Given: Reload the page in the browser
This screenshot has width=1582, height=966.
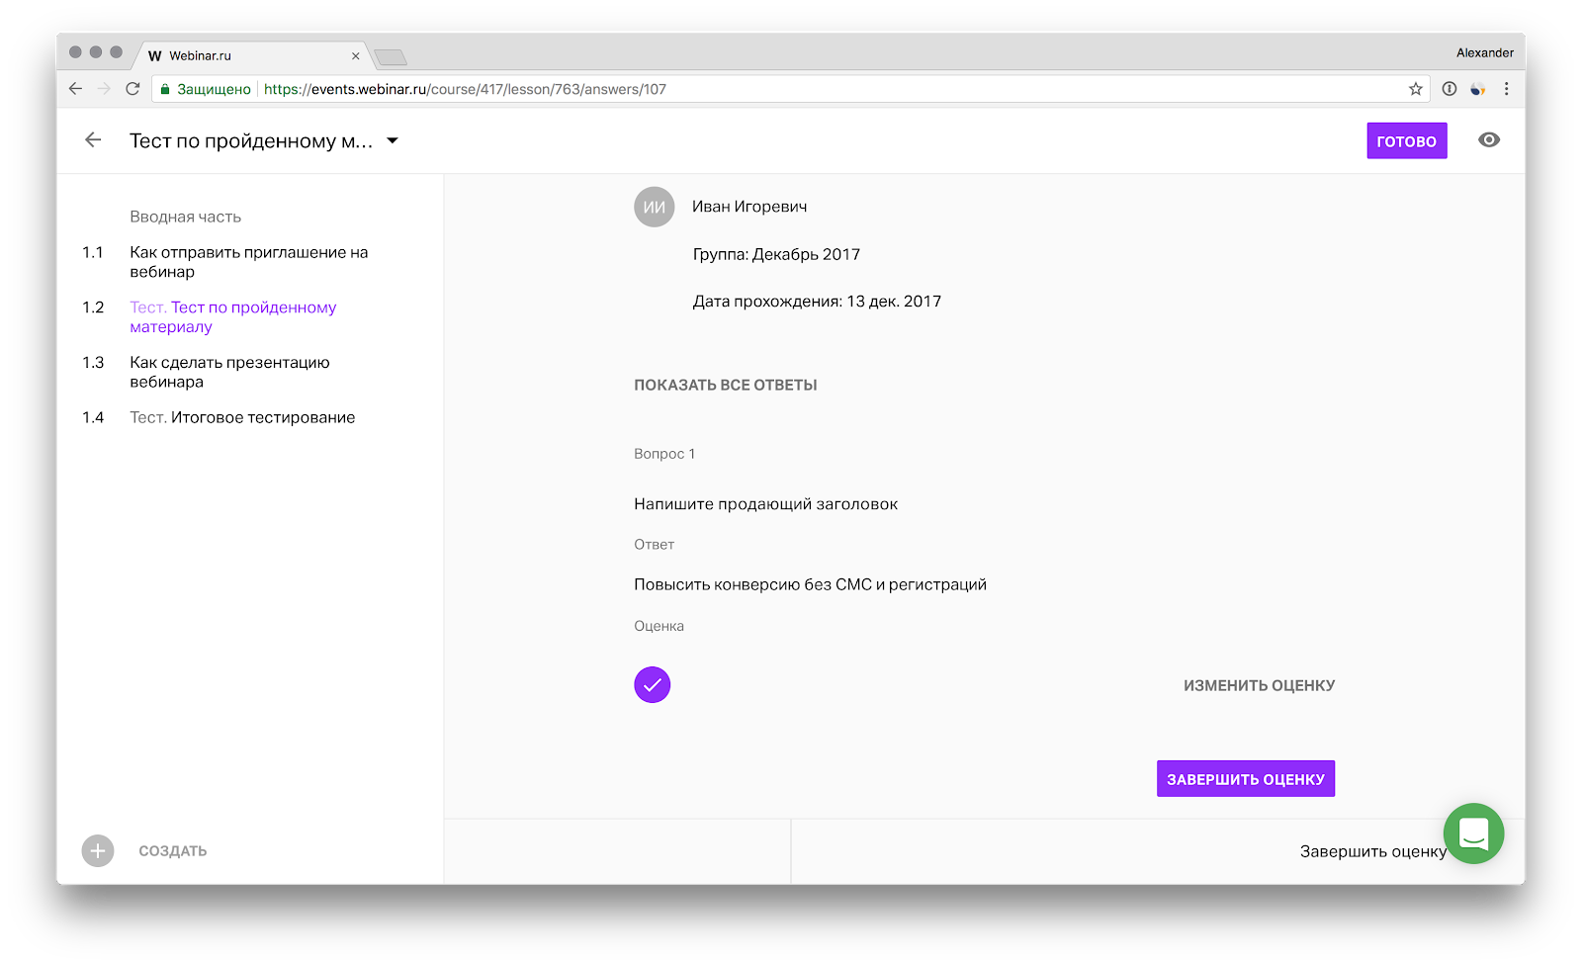Looking at the screenshot, I should [132, 89].
